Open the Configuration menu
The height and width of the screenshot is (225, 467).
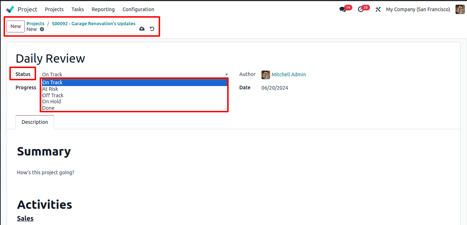point(138,9)
